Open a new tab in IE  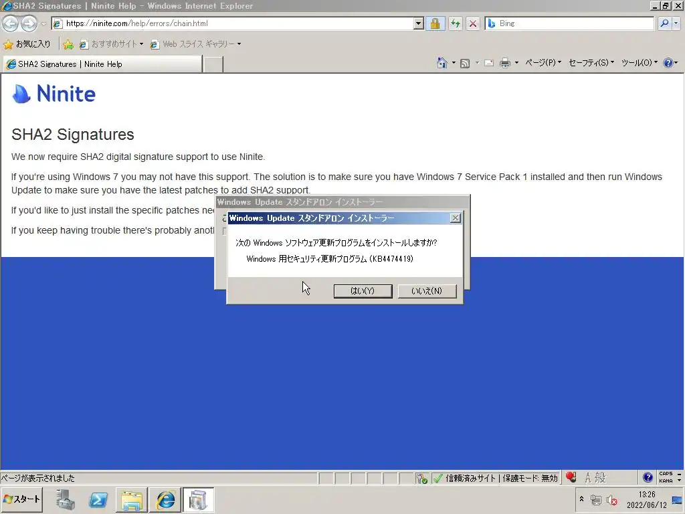click(213, 64)
